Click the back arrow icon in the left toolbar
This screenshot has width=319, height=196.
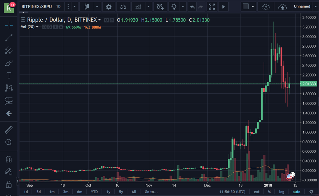(9, 113)
